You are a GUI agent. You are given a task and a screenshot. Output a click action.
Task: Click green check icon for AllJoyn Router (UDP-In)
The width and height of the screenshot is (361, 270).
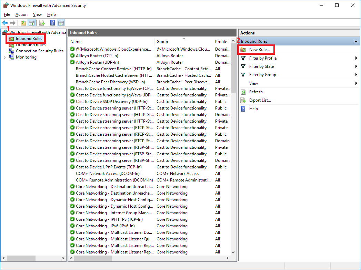pos(72,62)
